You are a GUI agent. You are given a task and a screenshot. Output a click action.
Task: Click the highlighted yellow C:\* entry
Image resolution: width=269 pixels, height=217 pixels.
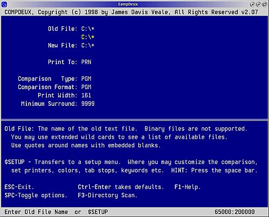(88, 37)
